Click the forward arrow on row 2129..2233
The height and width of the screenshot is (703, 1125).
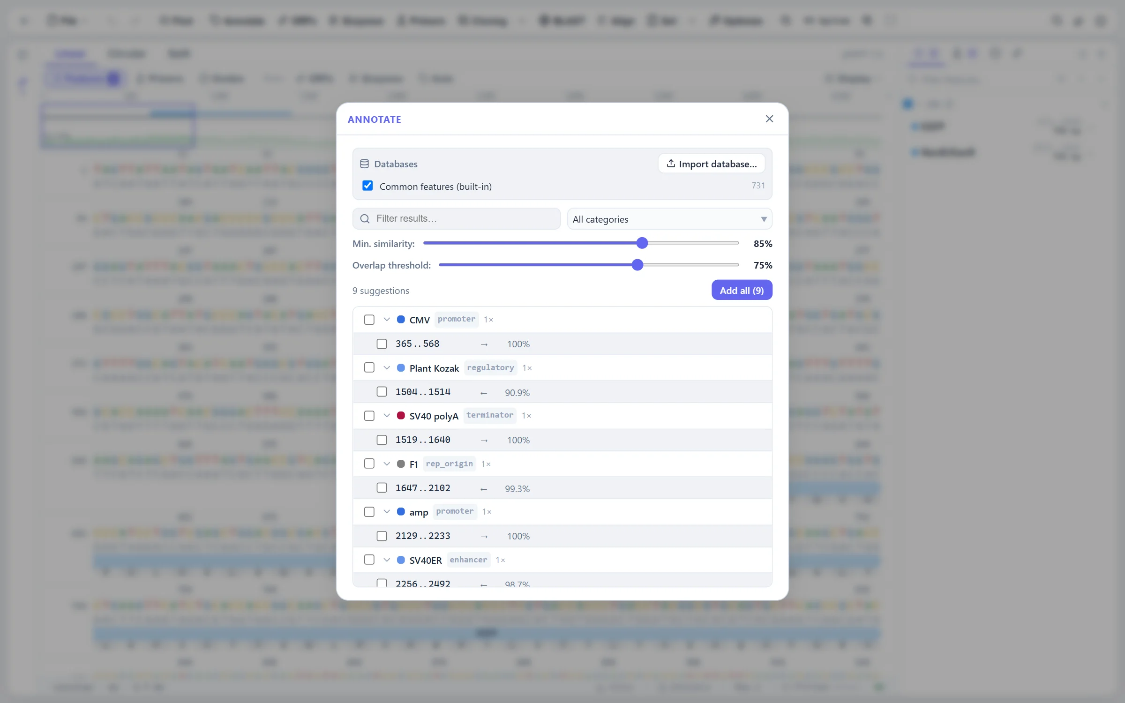point(484,537)
